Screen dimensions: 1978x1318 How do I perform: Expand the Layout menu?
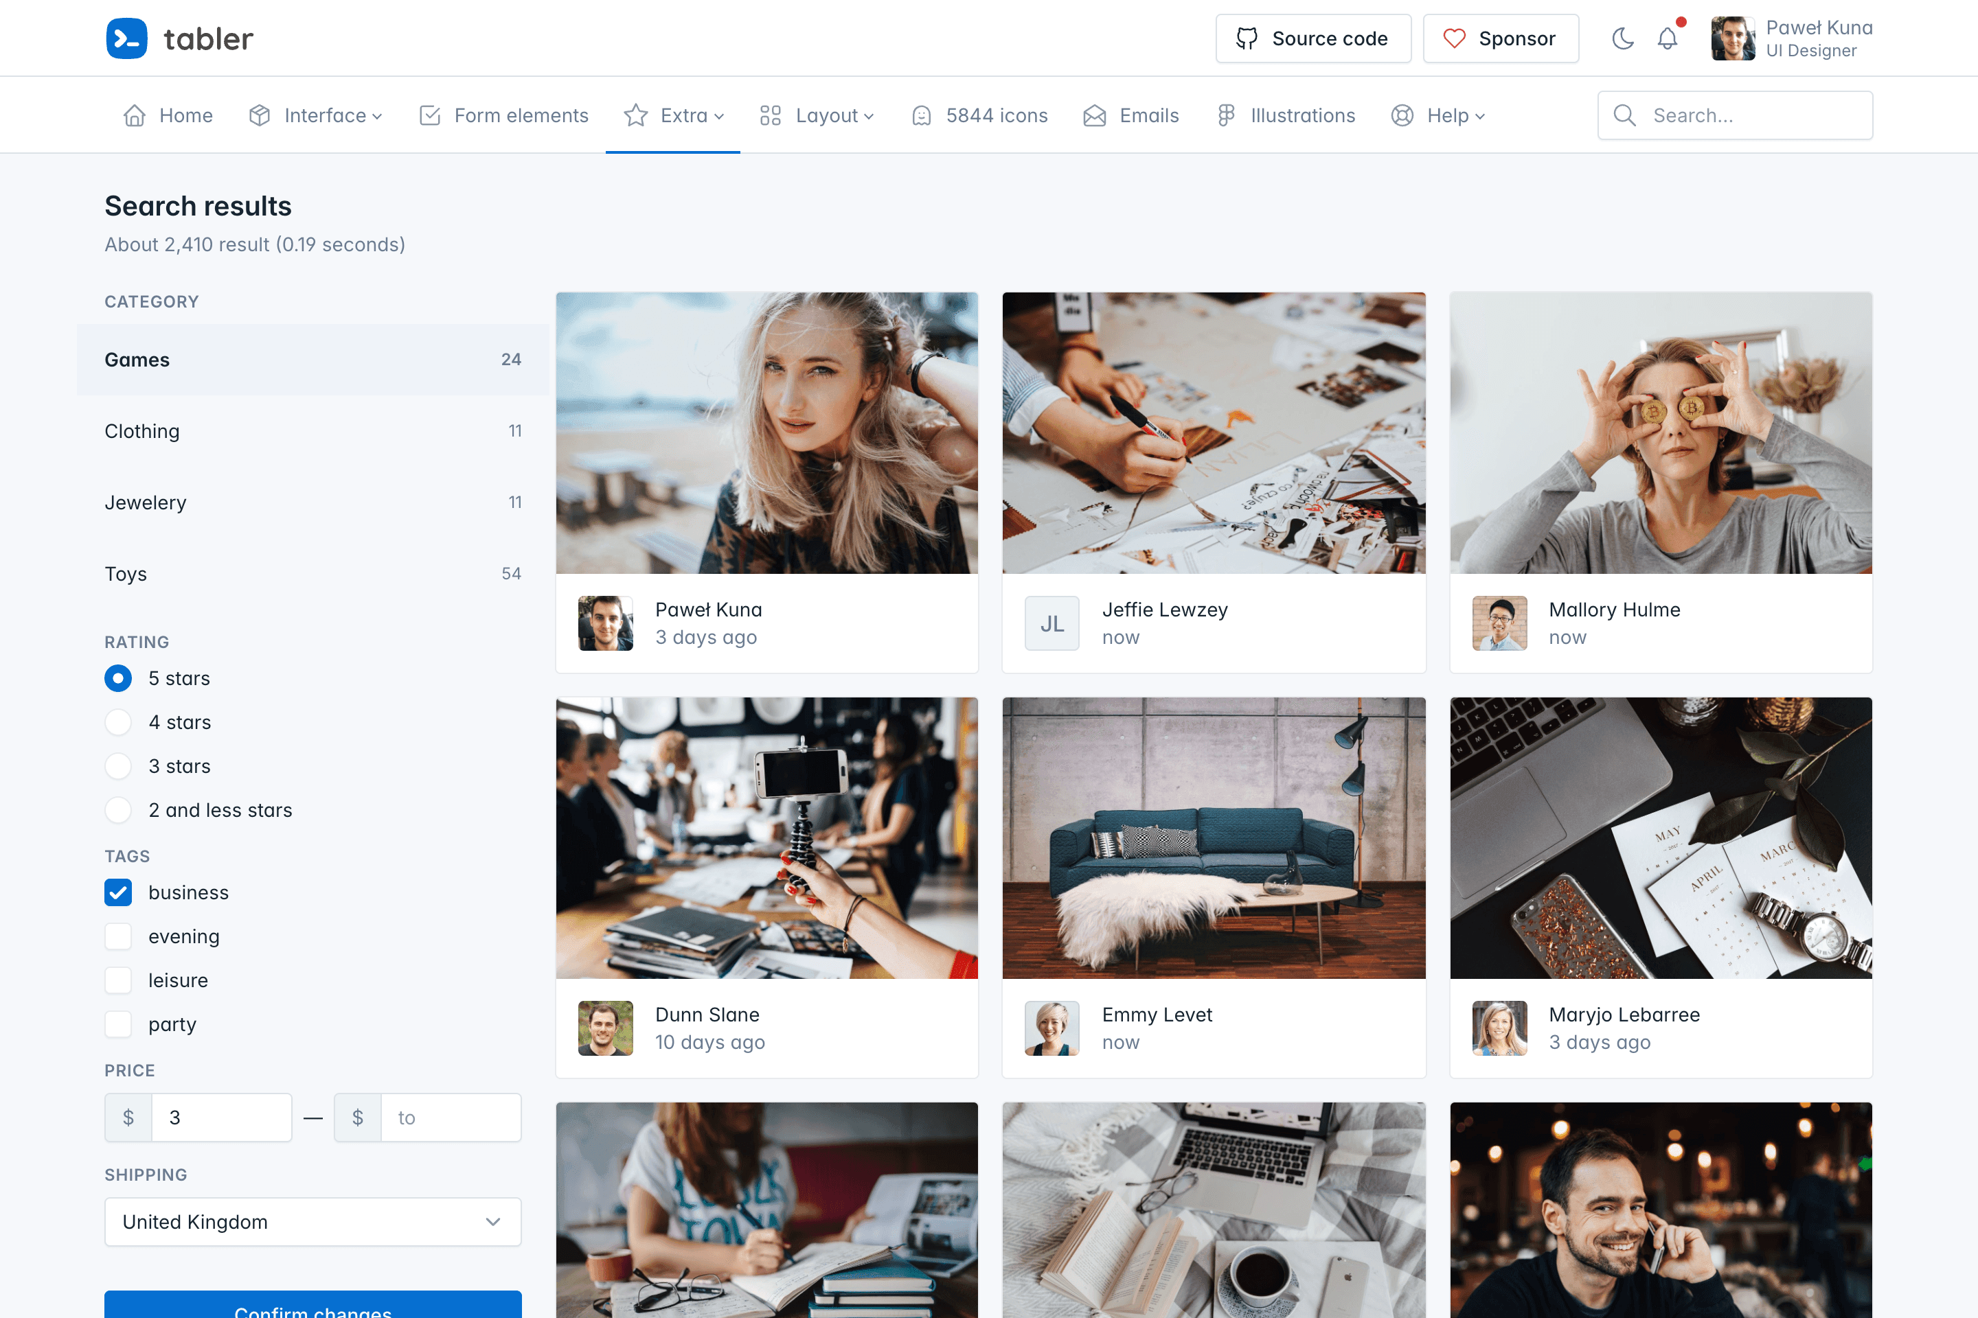(828, 115)
